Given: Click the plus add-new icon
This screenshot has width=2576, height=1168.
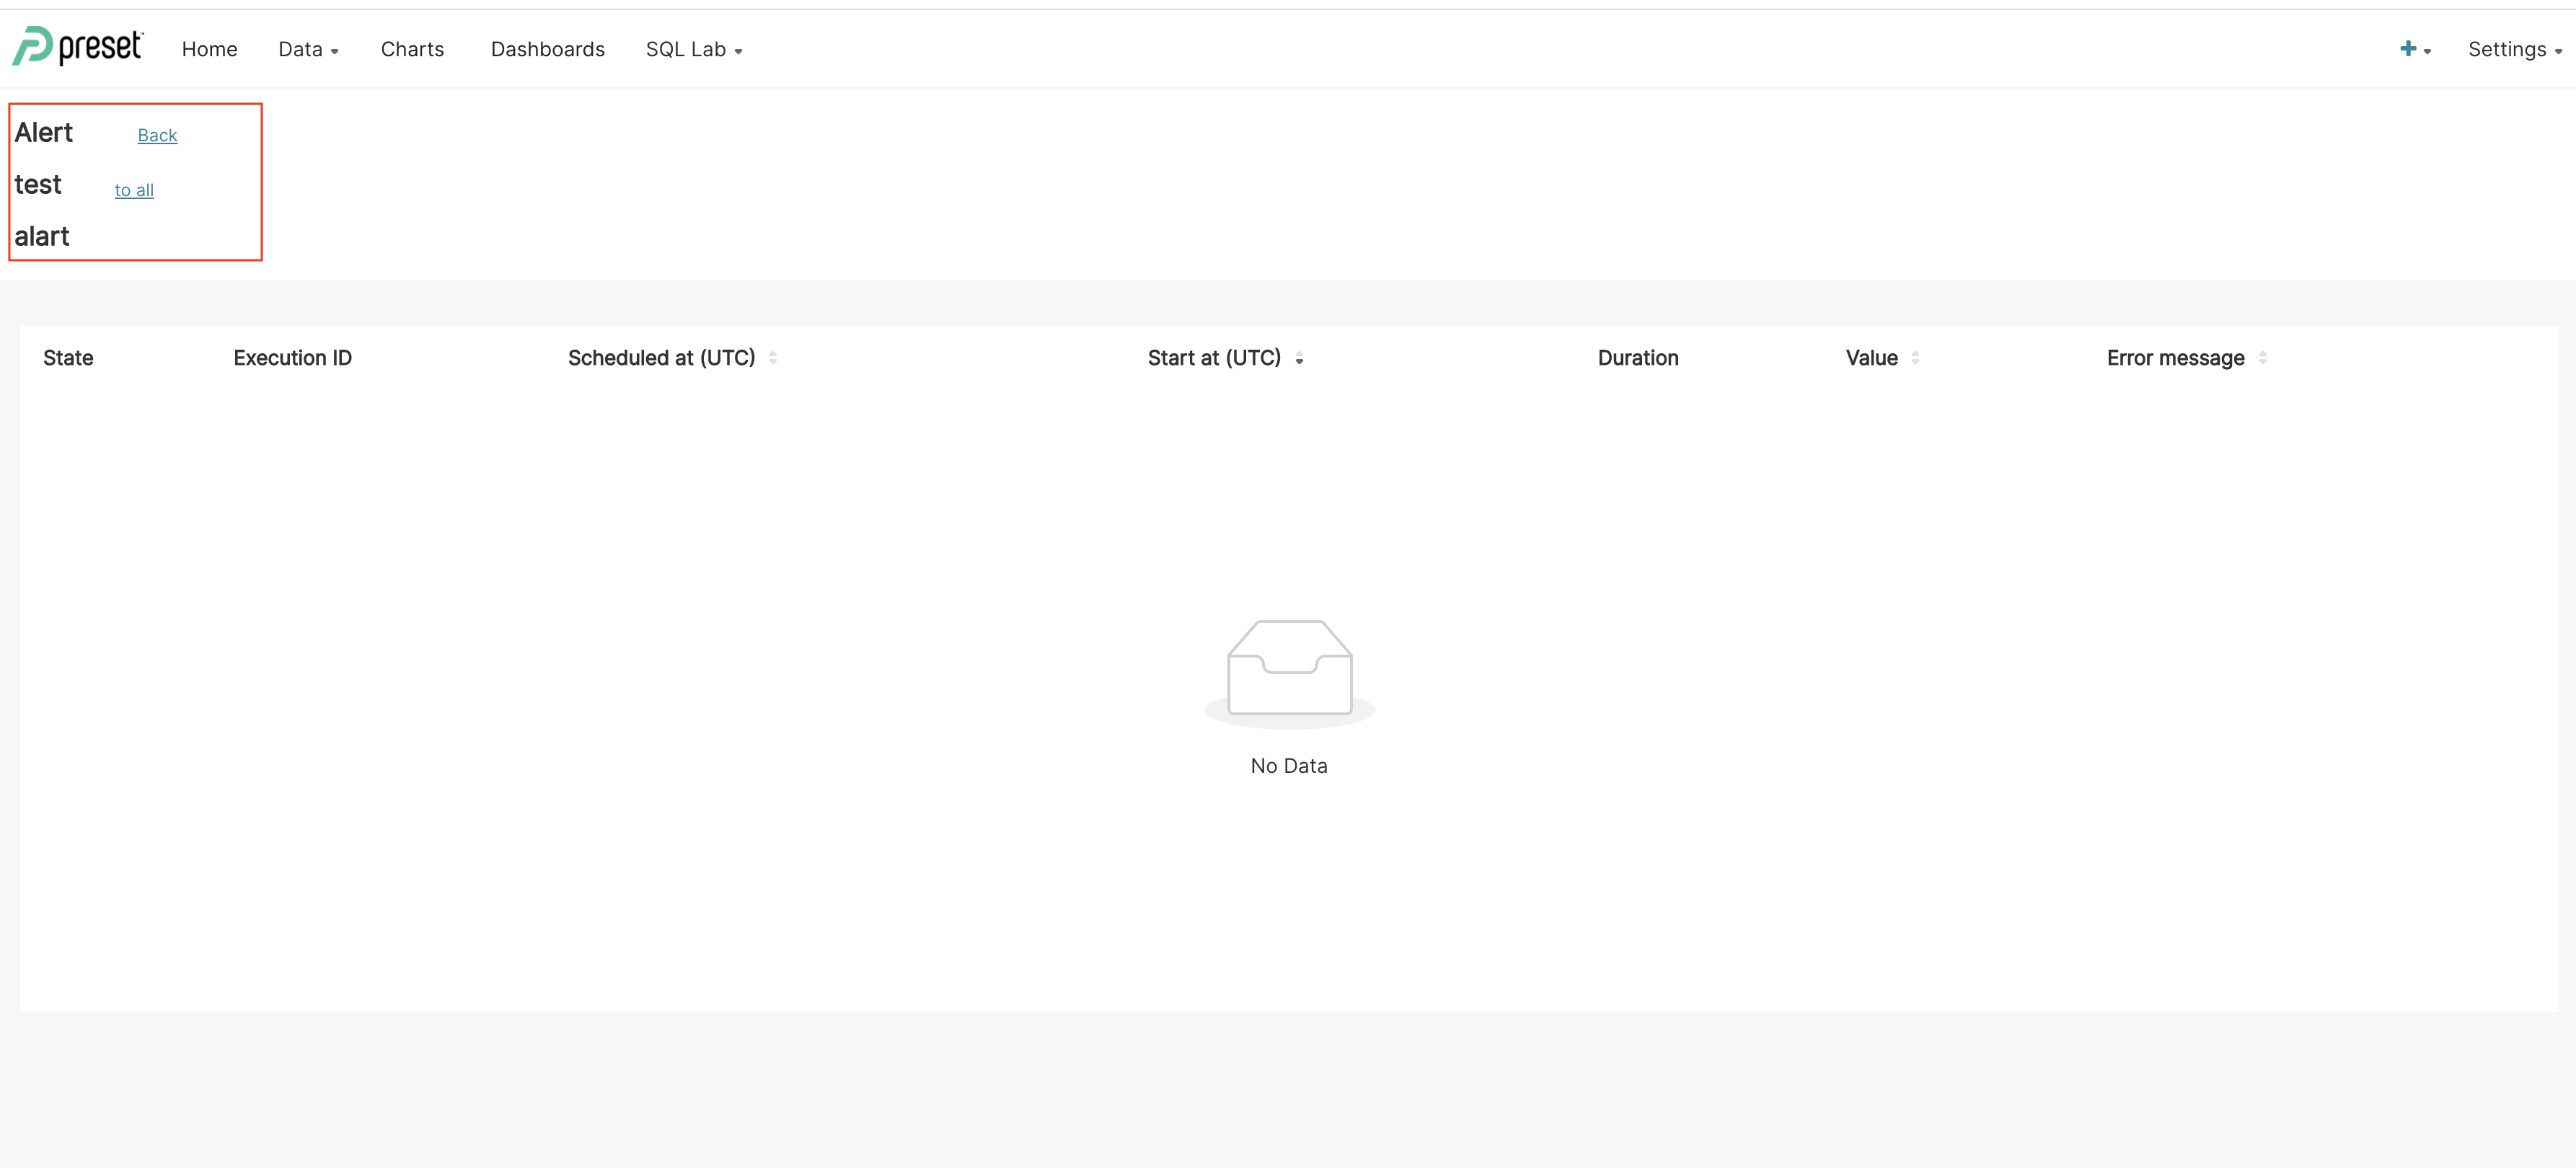Looking at the screenshot, I should pyautogui.click(x=2407, y=49).
